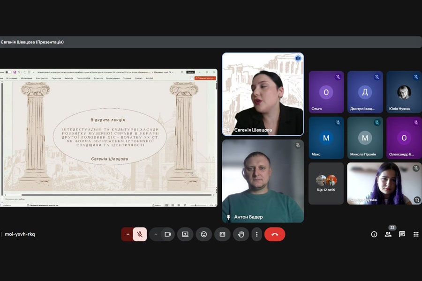Click the pin icon on Євгенія Шевцова tile
Viewport: 422px width, 281px height.
(228, 130)
